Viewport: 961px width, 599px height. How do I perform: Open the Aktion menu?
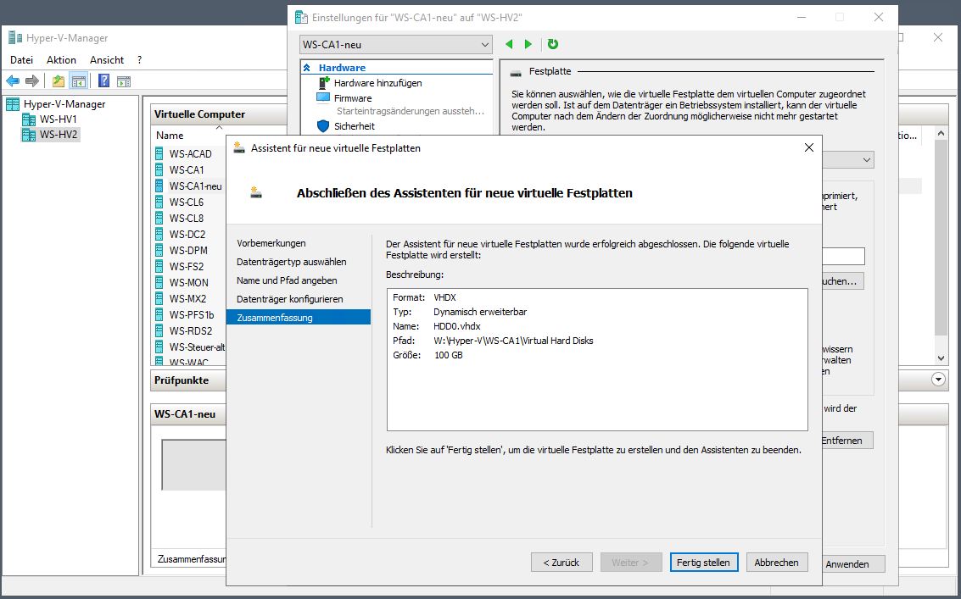pos(61,60)
